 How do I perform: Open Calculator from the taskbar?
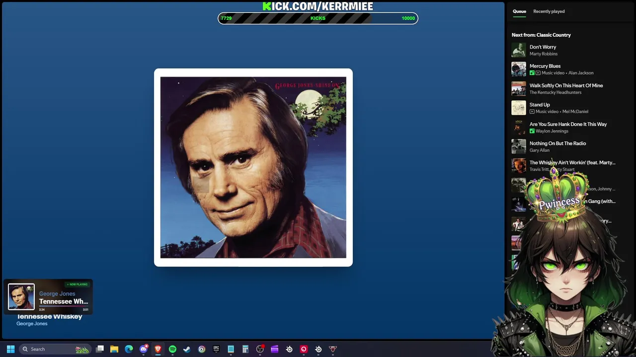point(245,349)
